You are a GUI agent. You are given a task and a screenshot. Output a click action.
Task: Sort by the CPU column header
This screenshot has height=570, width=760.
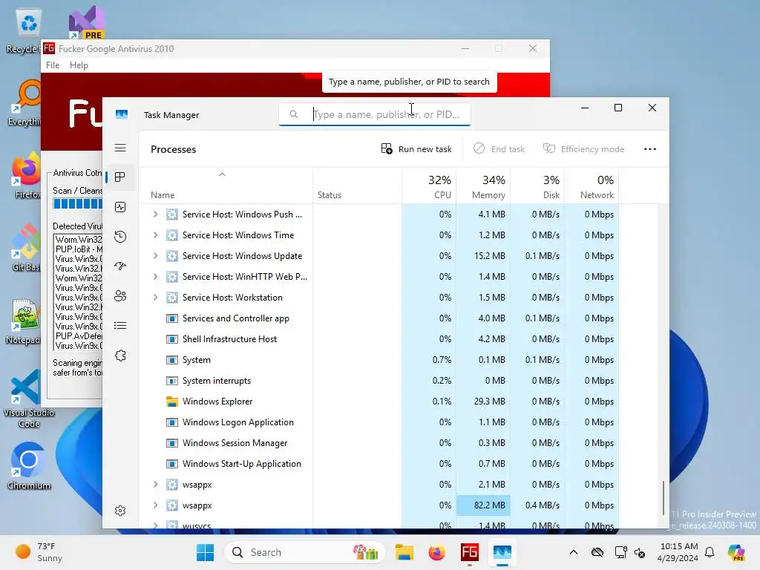(429, 186)
